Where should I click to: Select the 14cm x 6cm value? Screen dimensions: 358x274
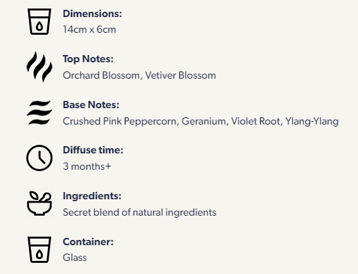coord(89,29)
